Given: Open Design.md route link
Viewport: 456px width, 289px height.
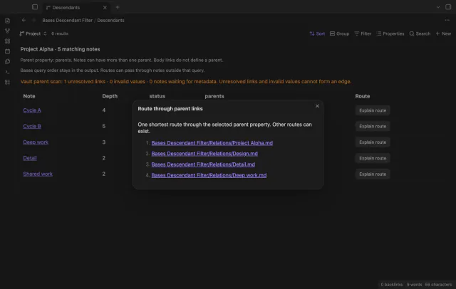Looking at the screenshot, I should point(204,154).
